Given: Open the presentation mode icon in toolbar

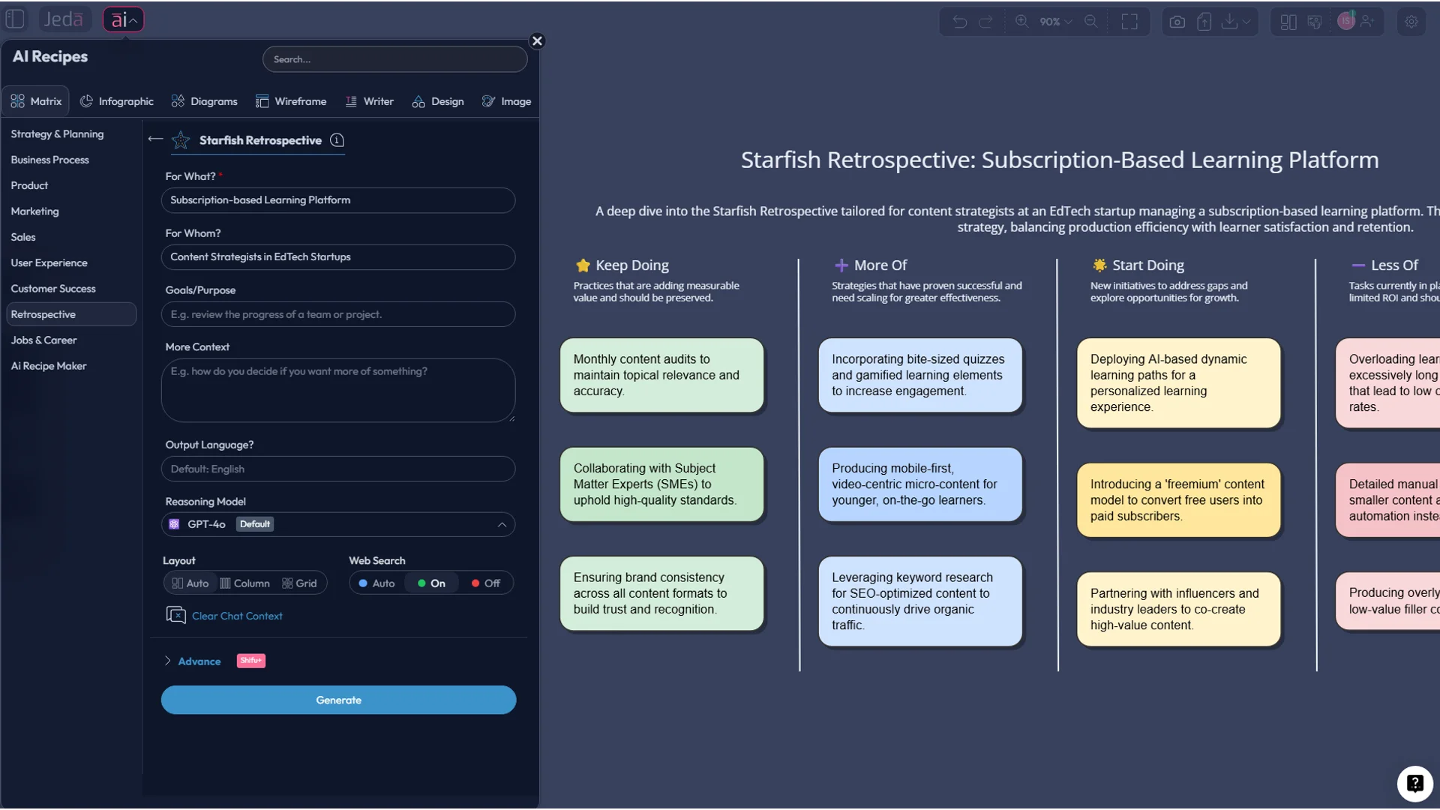Looking at the screenshot, I should pos(1314,22).
